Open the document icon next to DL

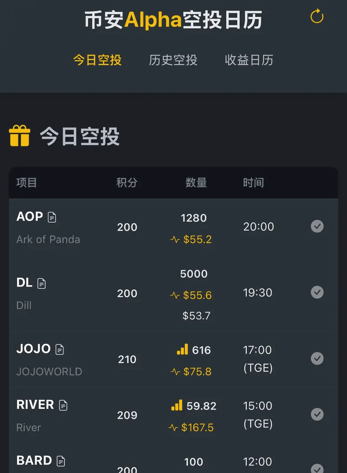tap(41, 283)
